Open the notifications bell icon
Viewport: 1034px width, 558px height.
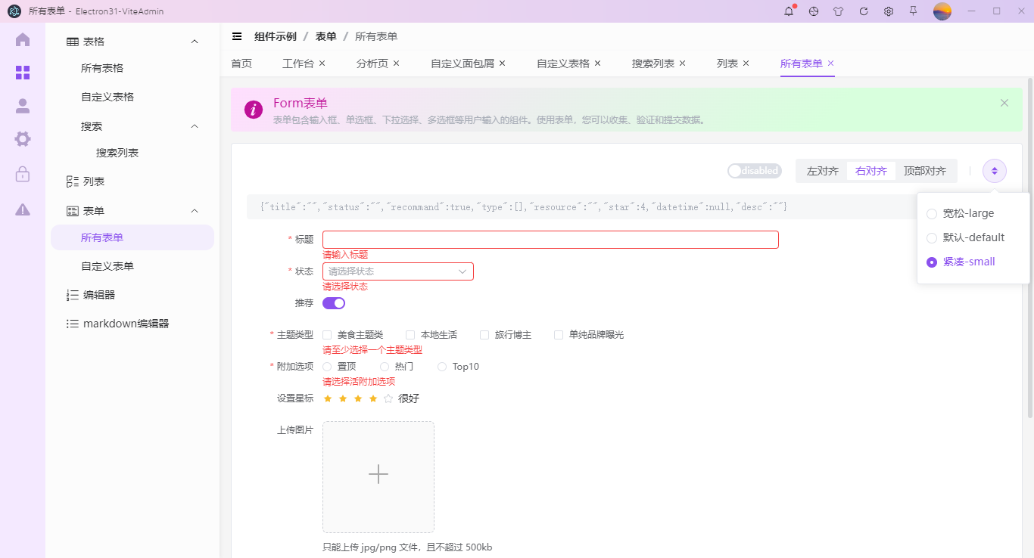pyautogui.click(x=788, y=11)
